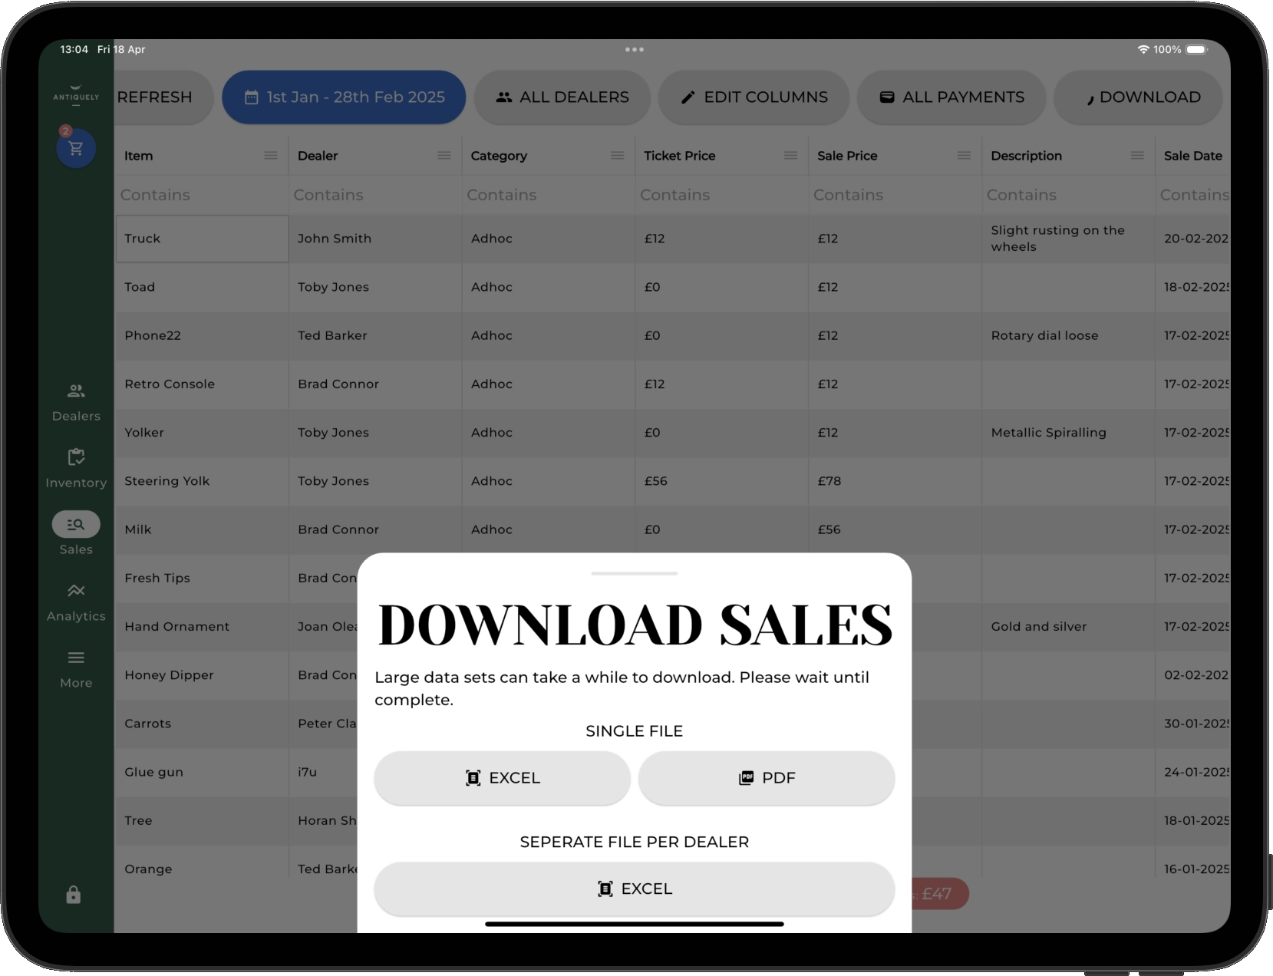
Task: Open the More menu in sidebar
Action: 76,669
